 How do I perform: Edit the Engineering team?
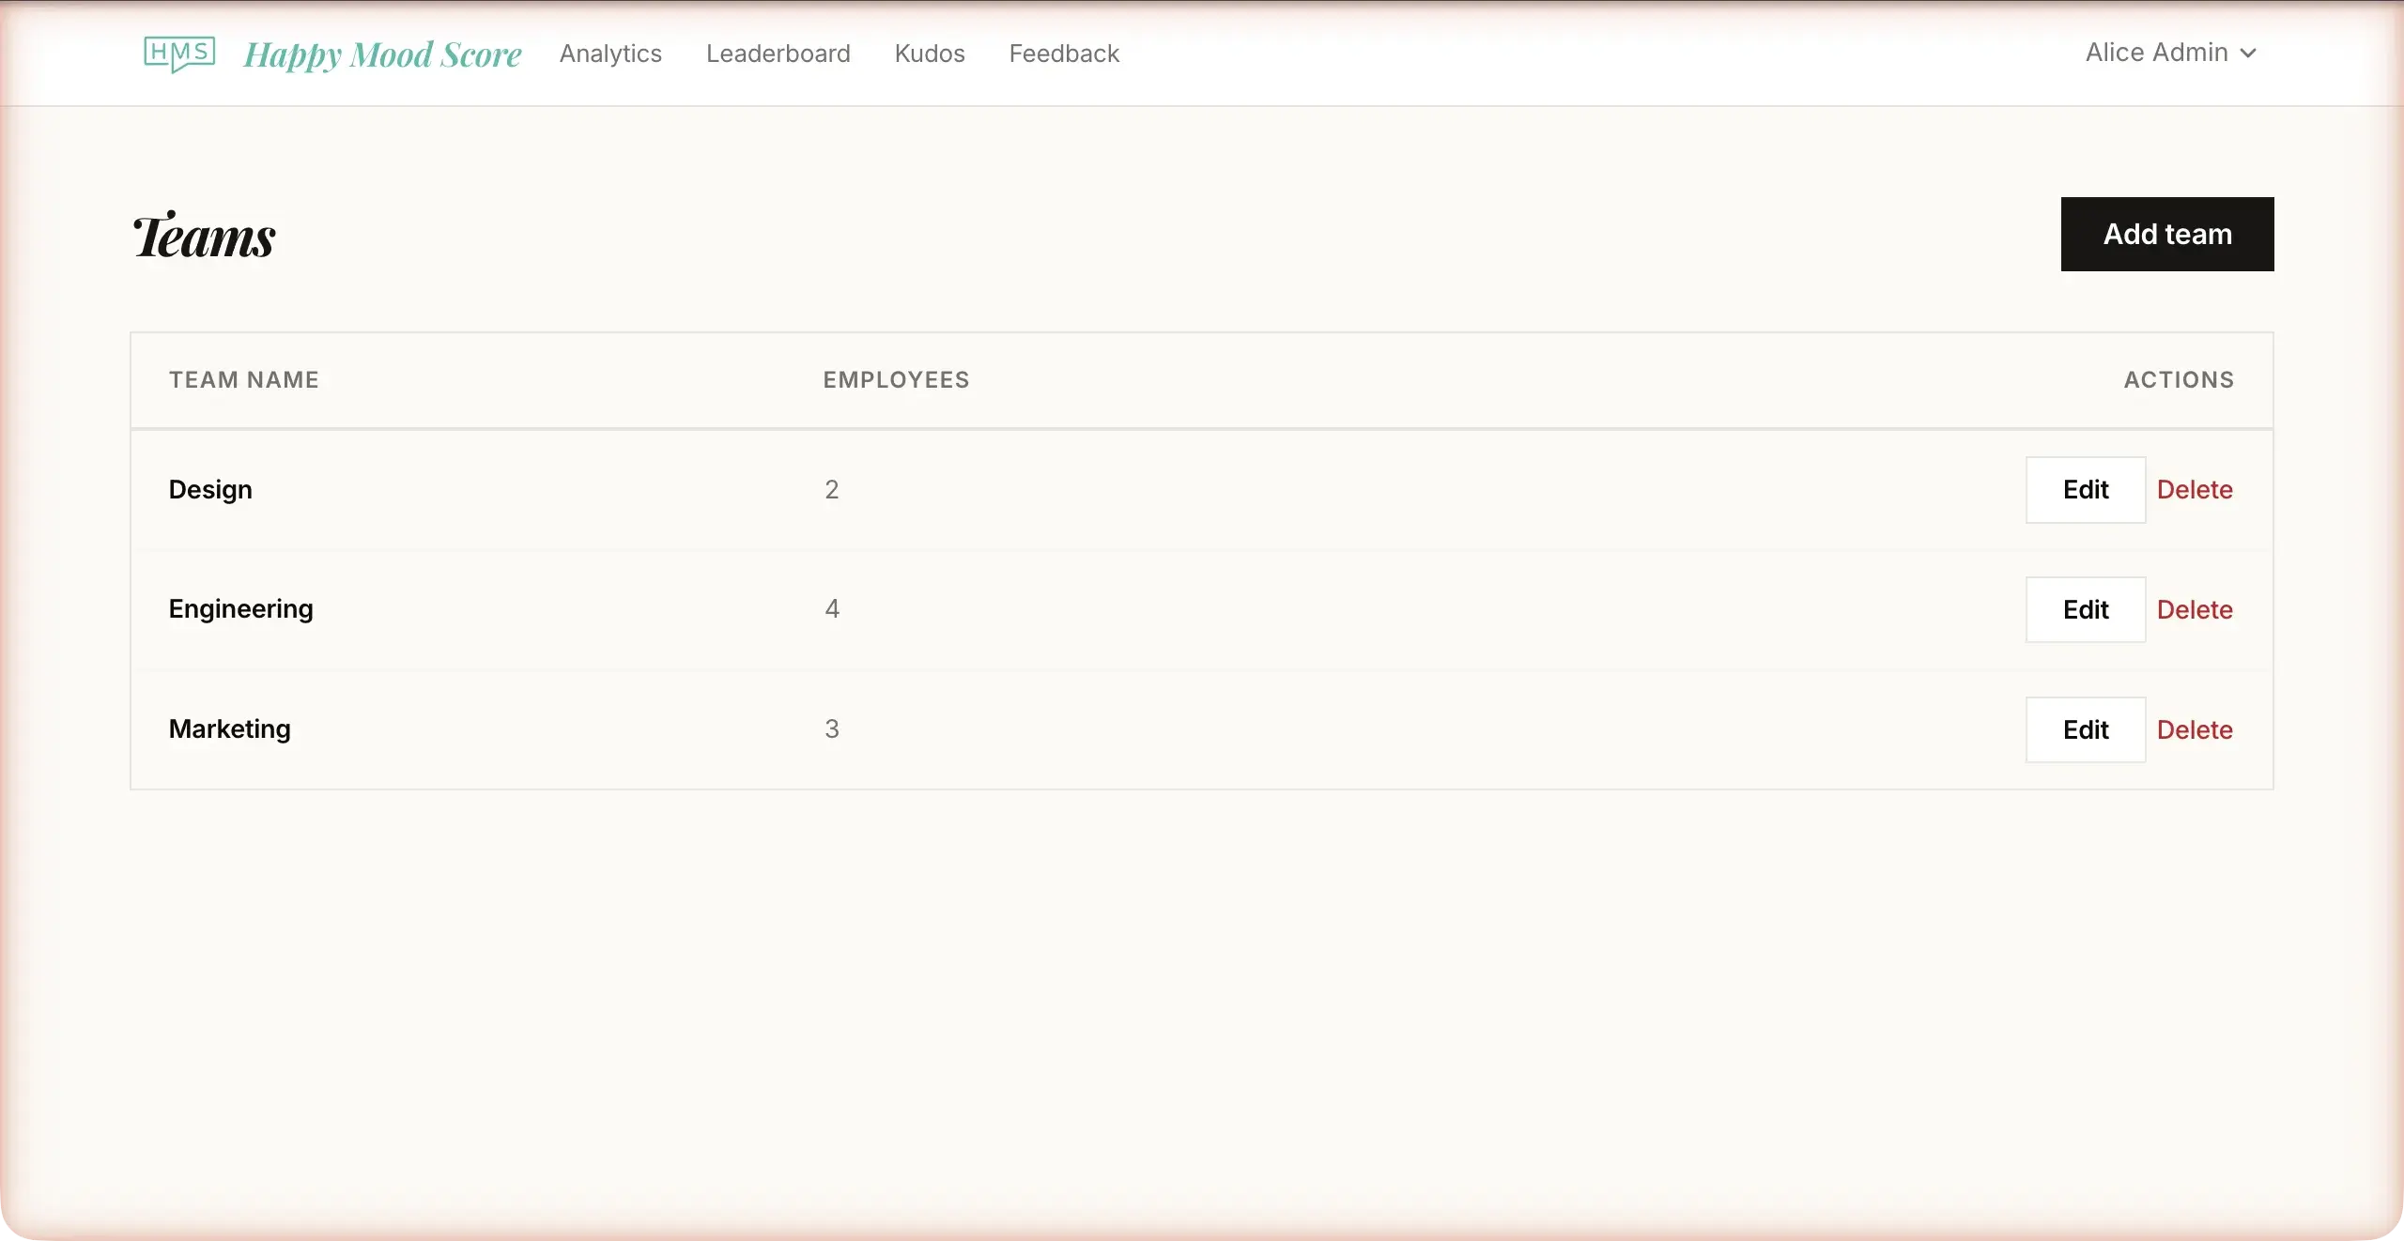click(x=2085, y=609)
